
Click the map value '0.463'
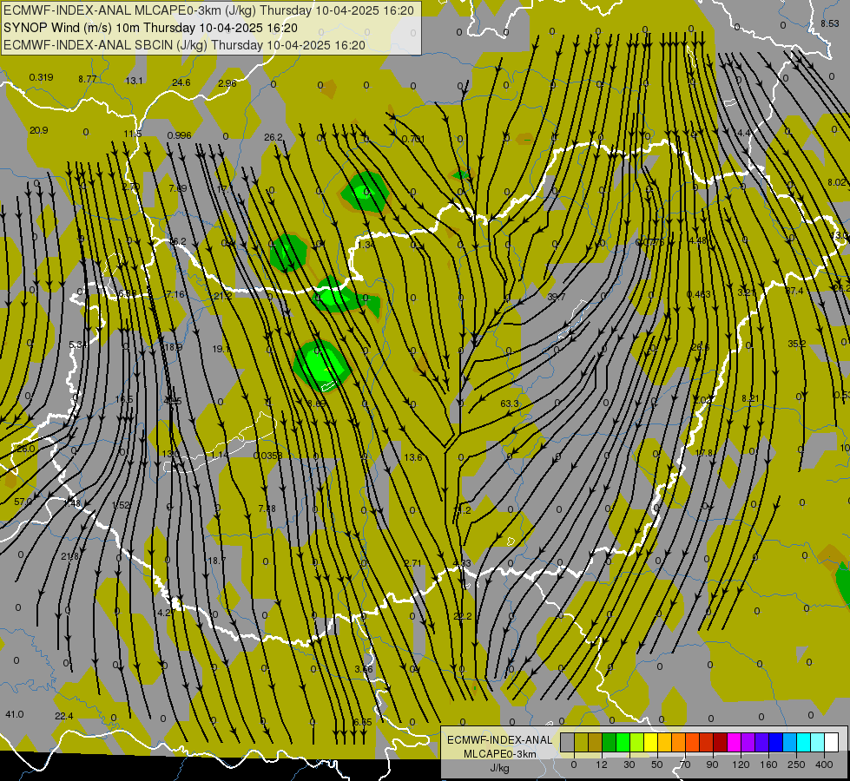point(699,294)
